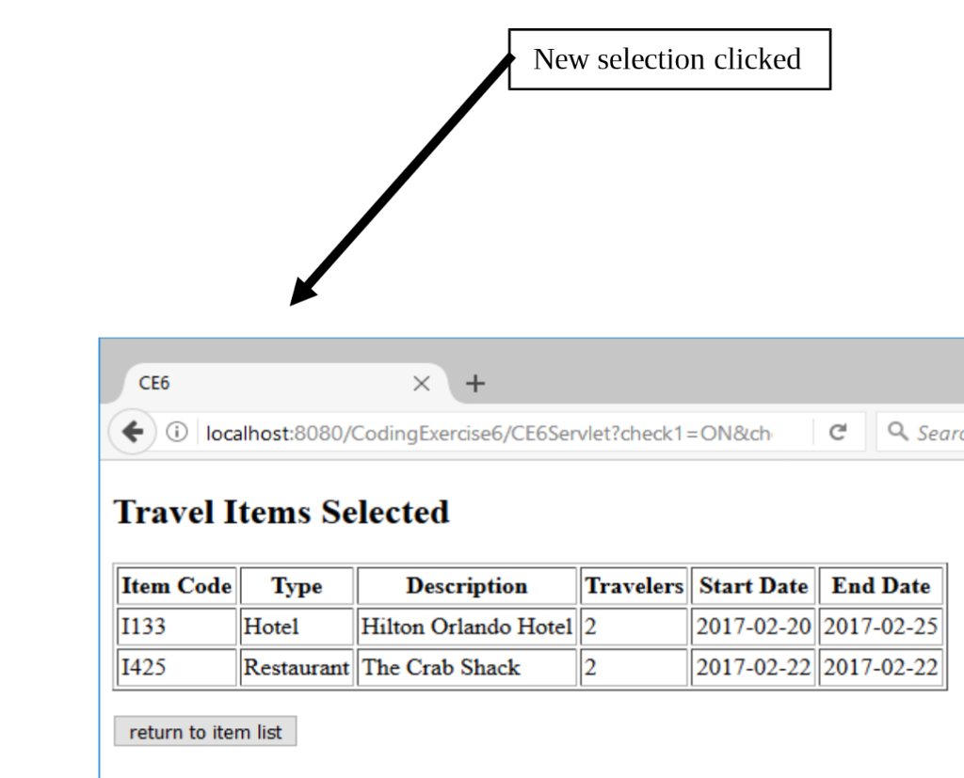This screenshot has height=778, width=964.
Task: Click the localhost URL address field
Action: pos(489,434)
